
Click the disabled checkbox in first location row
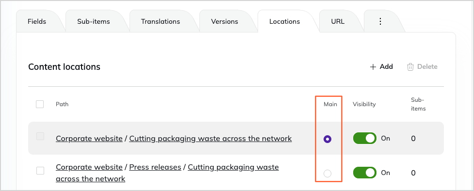tap(40, 136)
